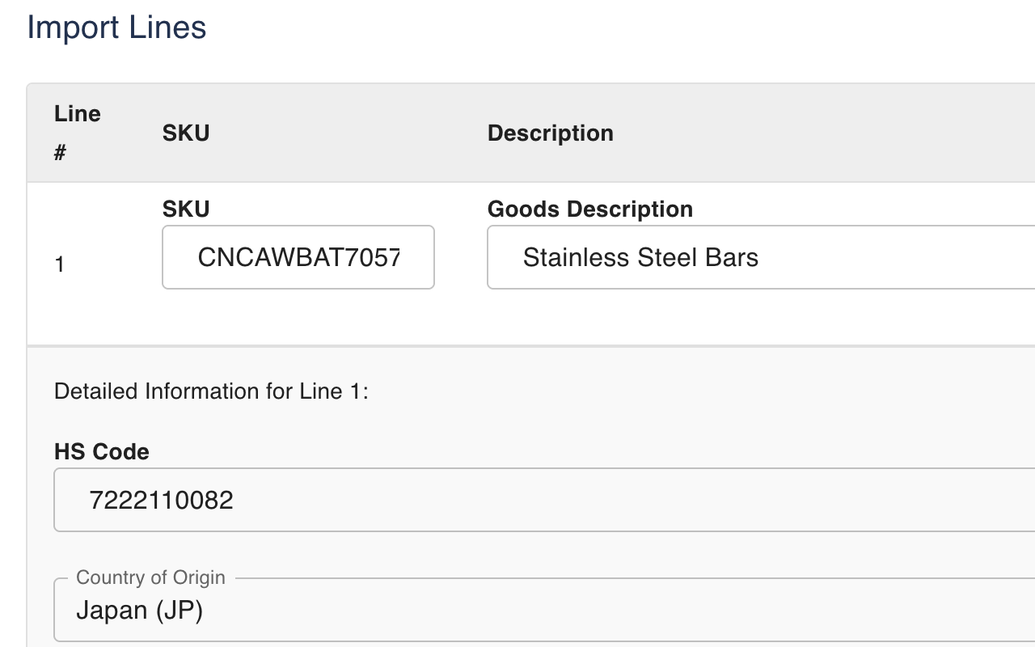Click the Description column header
Image resolution: width=1035 pixels, height=647 pixels.
tap(550, 133)
